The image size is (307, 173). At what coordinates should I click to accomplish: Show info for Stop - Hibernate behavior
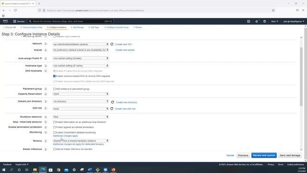(46, 122)
